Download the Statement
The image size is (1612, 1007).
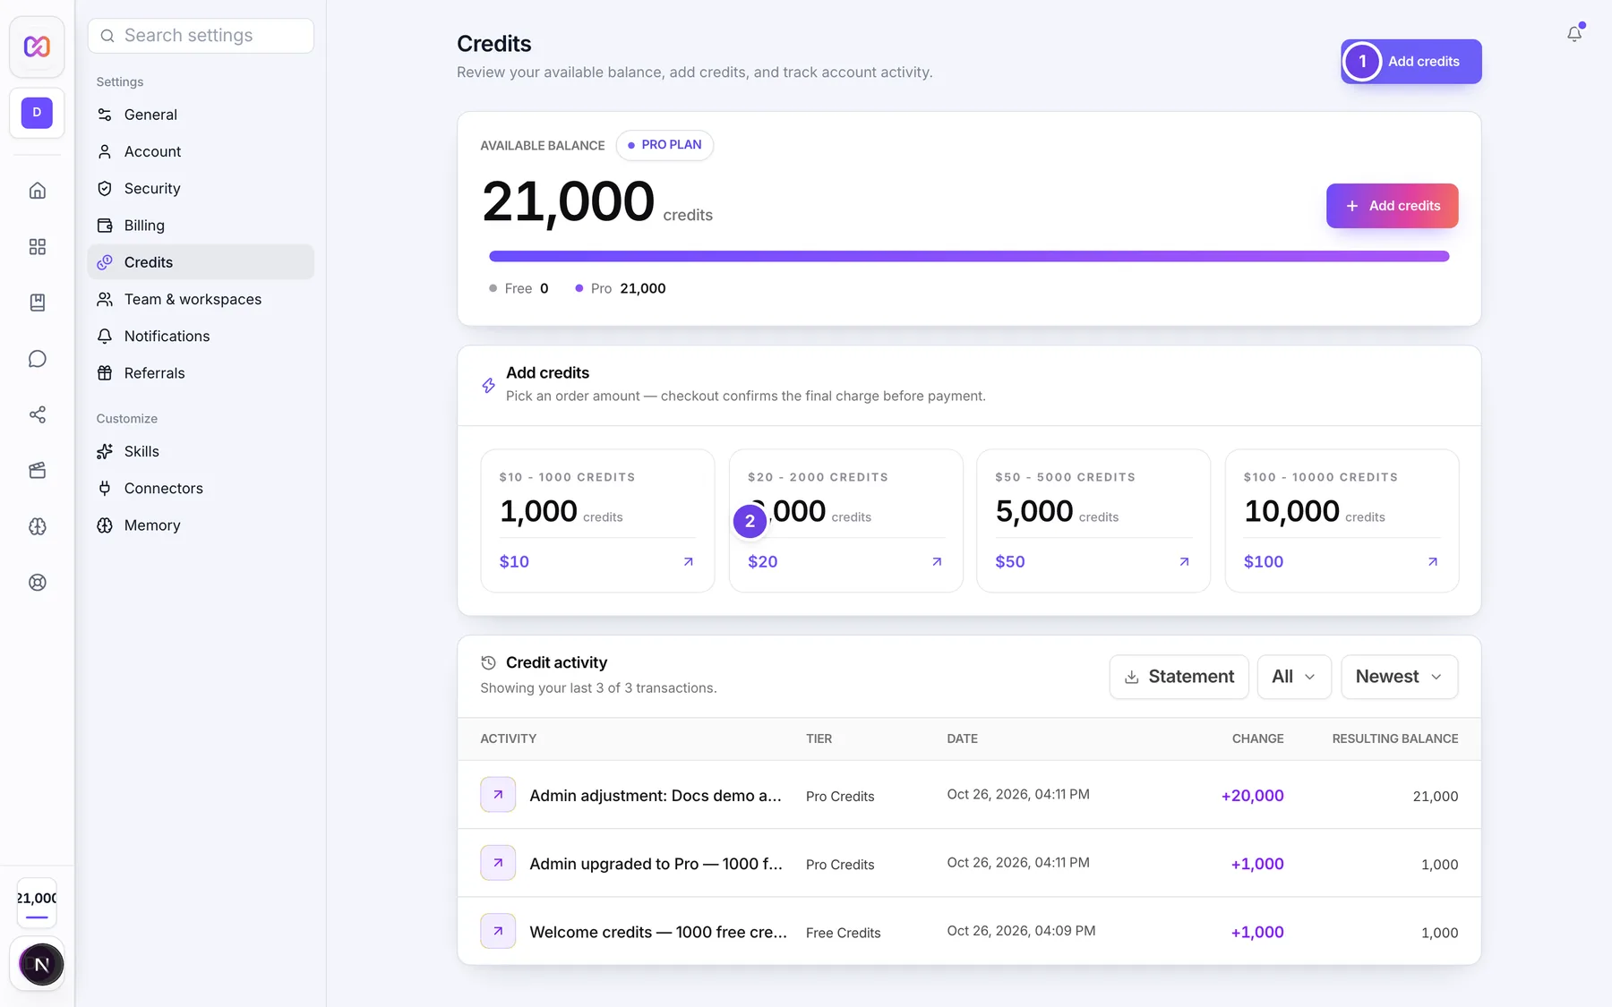pyautogui.click(x=1179, y=677)
